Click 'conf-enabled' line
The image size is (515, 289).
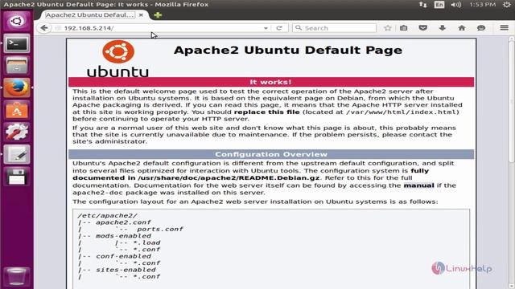click(x=123, y=256)
